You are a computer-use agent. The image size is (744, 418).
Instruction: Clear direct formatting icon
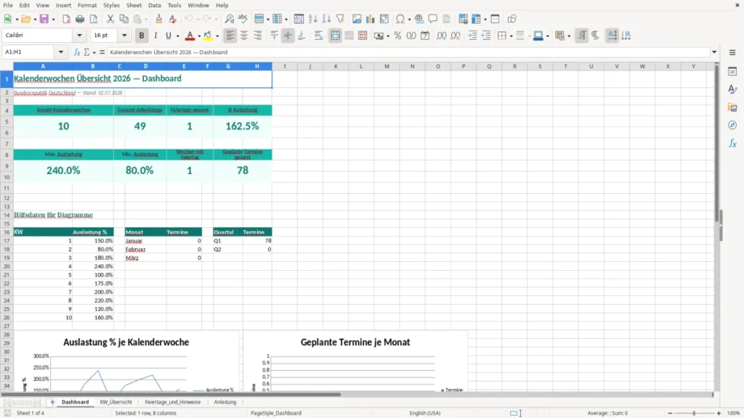(x=173, y=19)
